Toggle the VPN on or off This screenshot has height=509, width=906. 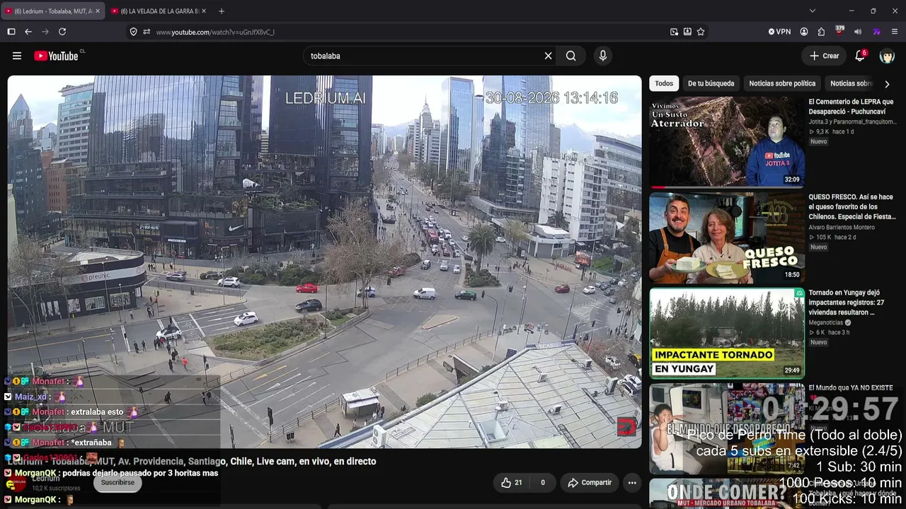pos(779,32)
